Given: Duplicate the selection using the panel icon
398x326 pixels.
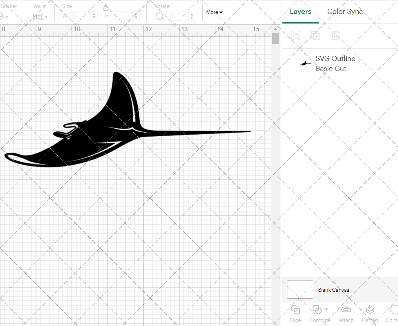Looking at the screenshot, I should [x=316, y=35].
